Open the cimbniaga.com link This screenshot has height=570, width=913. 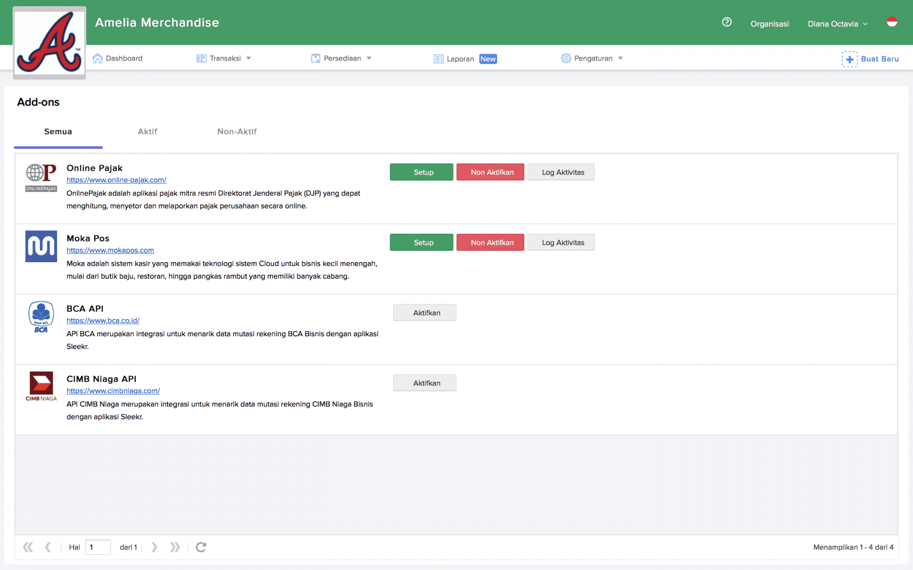pos(113,391)
